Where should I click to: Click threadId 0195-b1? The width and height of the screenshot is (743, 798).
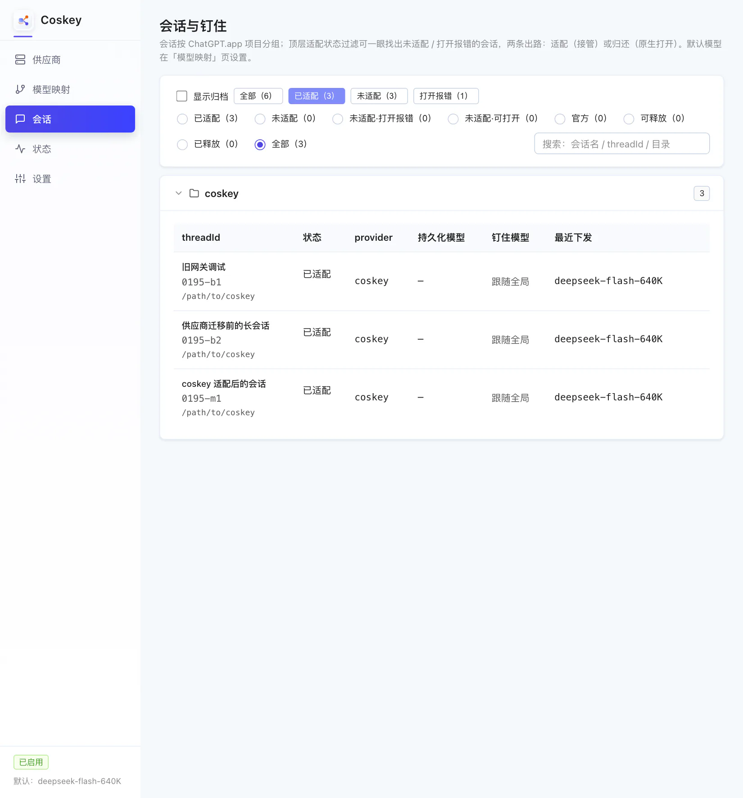[x=202, y=282]
